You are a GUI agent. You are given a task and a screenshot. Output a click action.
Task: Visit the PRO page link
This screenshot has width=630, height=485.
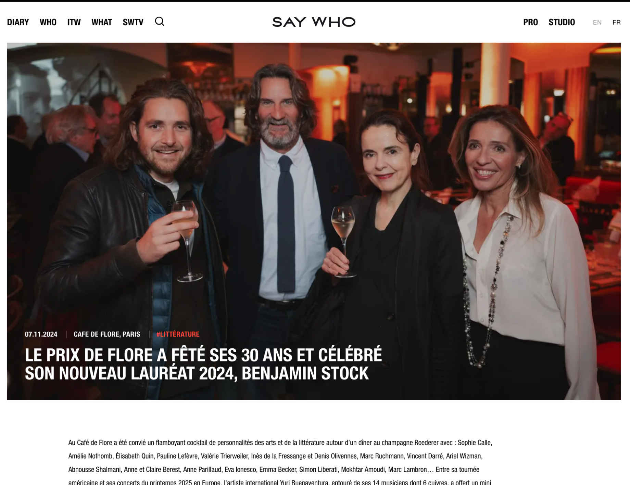[530, 22]
